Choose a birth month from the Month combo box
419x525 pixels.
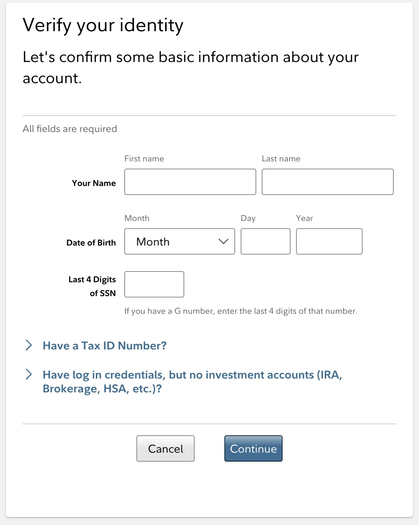click(x=179, y=241)
